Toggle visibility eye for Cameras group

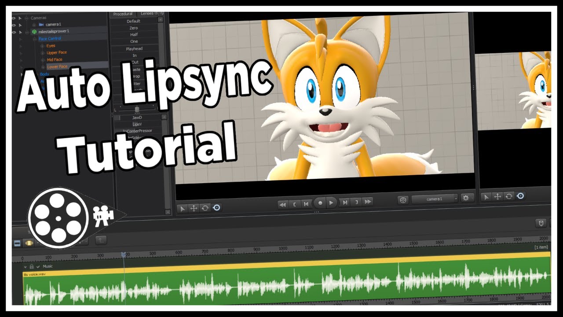(x=14, y=18)
